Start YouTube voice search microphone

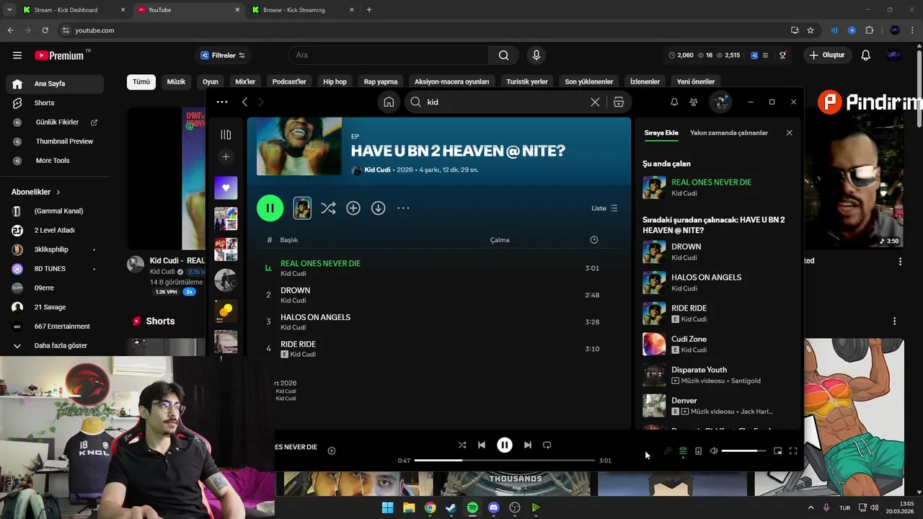coord(536,56)
